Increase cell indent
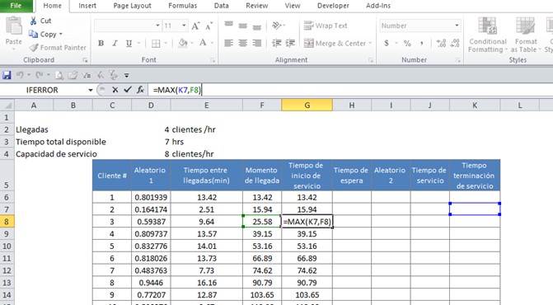Viewport: 553px width, 305px height. [x=290, y=43]
